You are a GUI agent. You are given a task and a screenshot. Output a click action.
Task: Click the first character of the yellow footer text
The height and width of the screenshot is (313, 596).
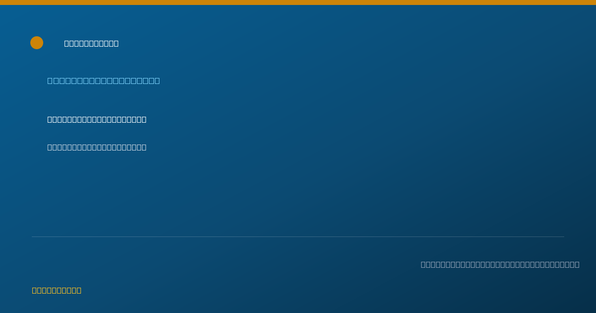(34, 290)
